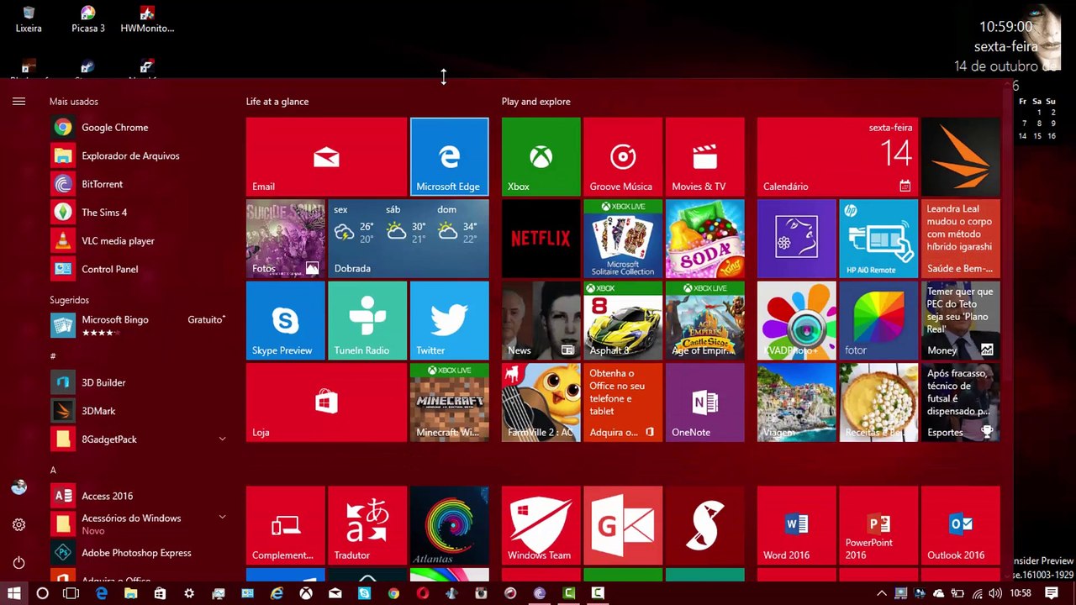Screen dimensions: 1076x605
Task: Click the '#' letter header in app list
Action: [53, 356]
